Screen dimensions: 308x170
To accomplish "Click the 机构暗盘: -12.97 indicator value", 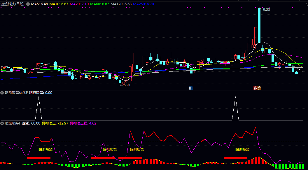I will [x=55, y=123].
